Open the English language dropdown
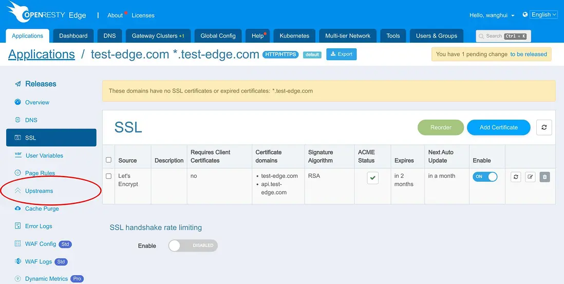 [540, 15]
